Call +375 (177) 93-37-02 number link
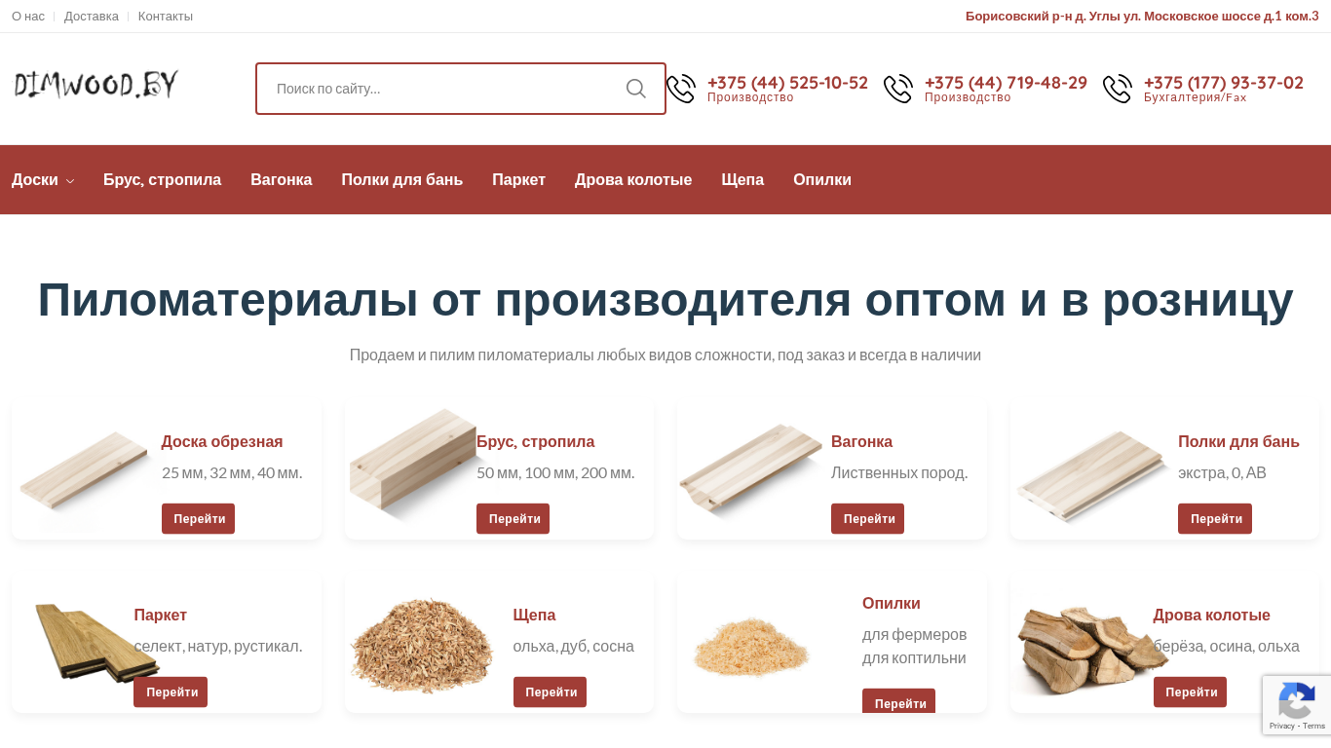1331x748 pixels. tap(1224, 83)
